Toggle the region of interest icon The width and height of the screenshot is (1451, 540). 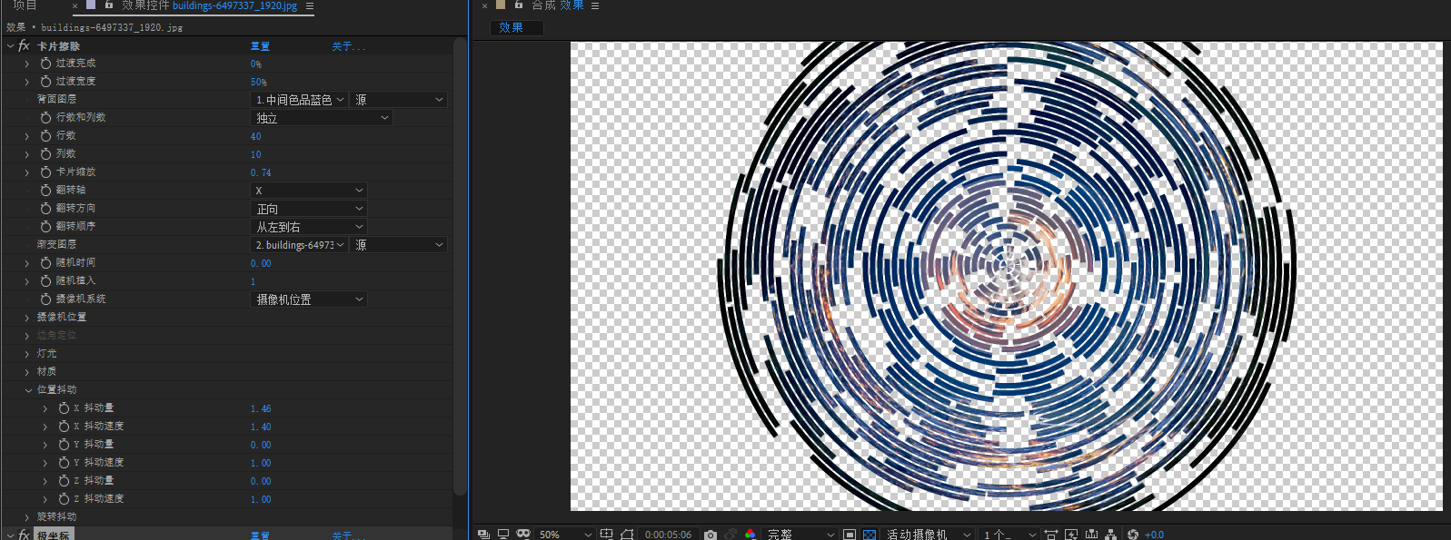coord(849,535)
